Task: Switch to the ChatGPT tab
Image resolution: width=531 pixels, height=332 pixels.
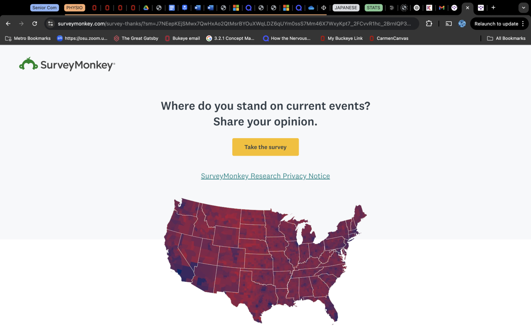Action: (417, 7)
